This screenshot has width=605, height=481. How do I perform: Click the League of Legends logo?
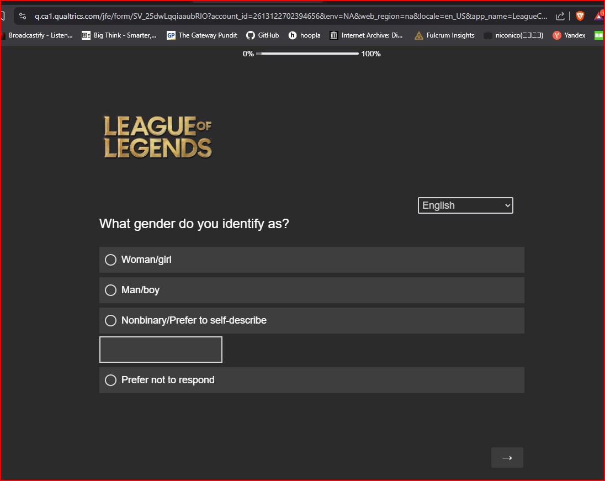pyautogui.click(x=158, y=137)
